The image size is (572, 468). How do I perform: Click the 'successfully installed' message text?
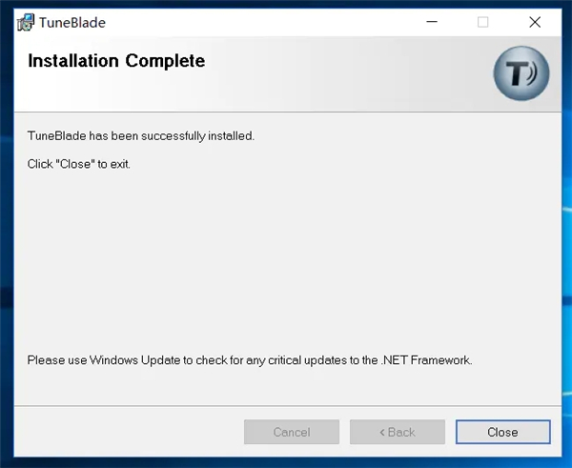141,135
